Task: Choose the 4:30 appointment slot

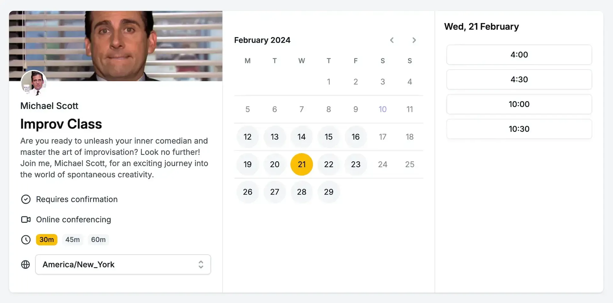Action: click(x=519, y=79)
